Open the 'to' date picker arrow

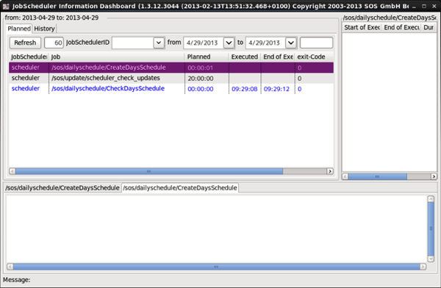click(291, 43)
